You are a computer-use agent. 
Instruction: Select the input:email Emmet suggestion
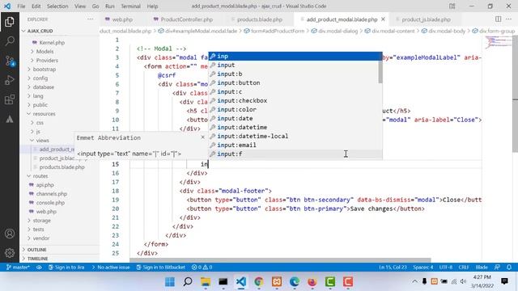tap(295, 145)
